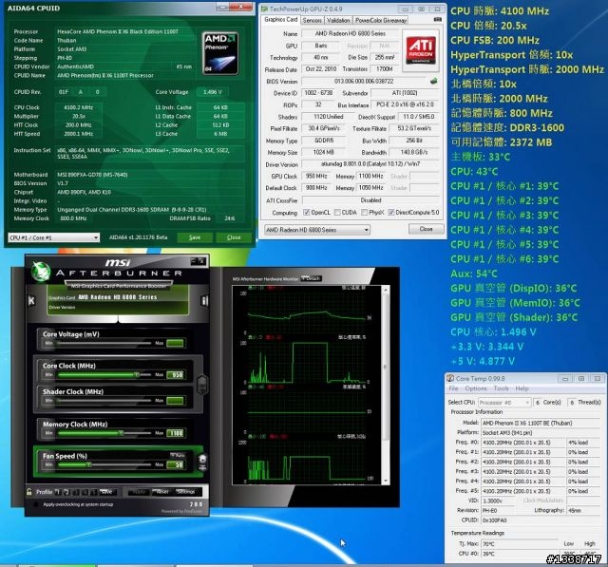This screenshot has height=567, width=608.
Task: Select Afterburner profile slot 1
Action: pos(58,492)
